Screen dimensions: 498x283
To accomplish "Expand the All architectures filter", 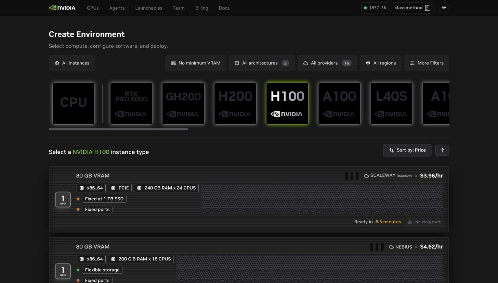I will coord(262,63).
